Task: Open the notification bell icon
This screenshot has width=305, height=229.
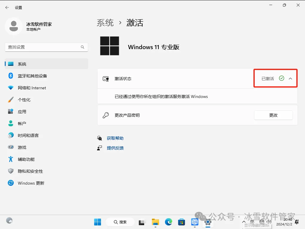Action: pos(297,222)
